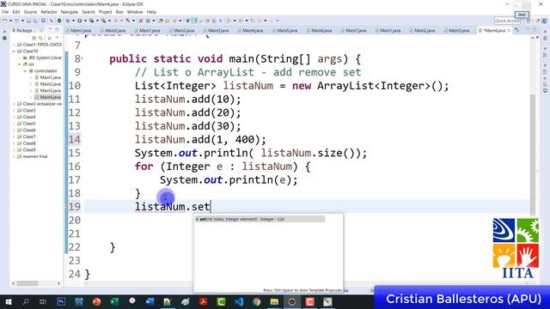Open the New file dropdown arrow
Viewport: 550px width, 309px height.
point(11,21)
